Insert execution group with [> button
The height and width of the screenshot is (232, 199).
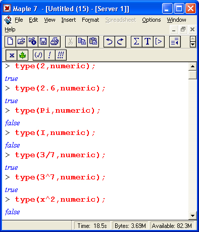pyautogui.click(x=159, y=41)
